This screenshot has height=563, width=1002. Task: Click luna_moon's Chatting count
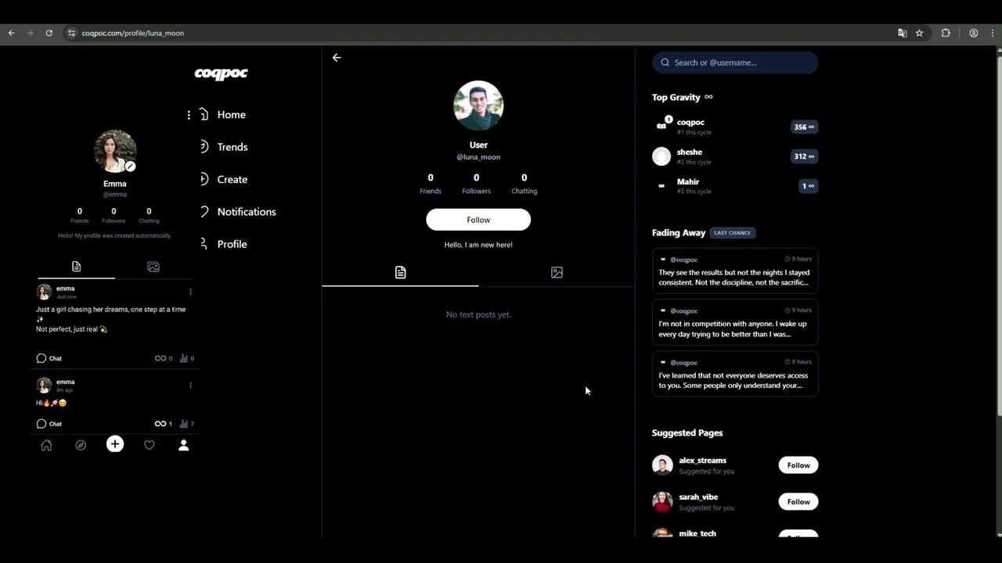[524, 184]
